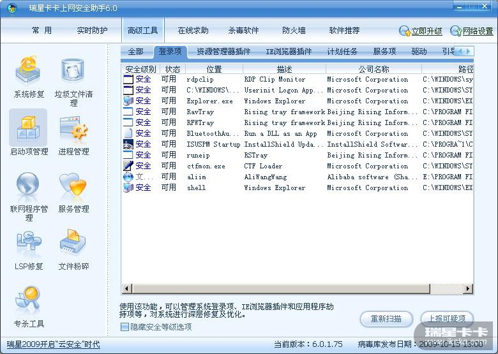
Task: Select InstallShield Upda... description cell
Action: pos(284,144)
